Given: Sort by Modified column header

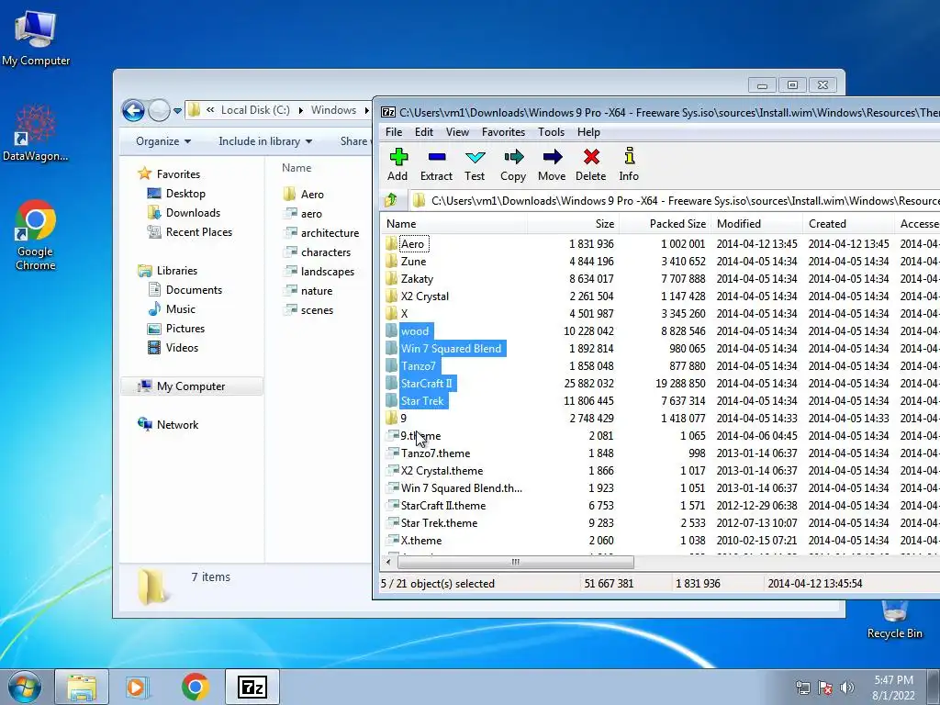Looking at the screenshot, I should [x=757, y=224].
